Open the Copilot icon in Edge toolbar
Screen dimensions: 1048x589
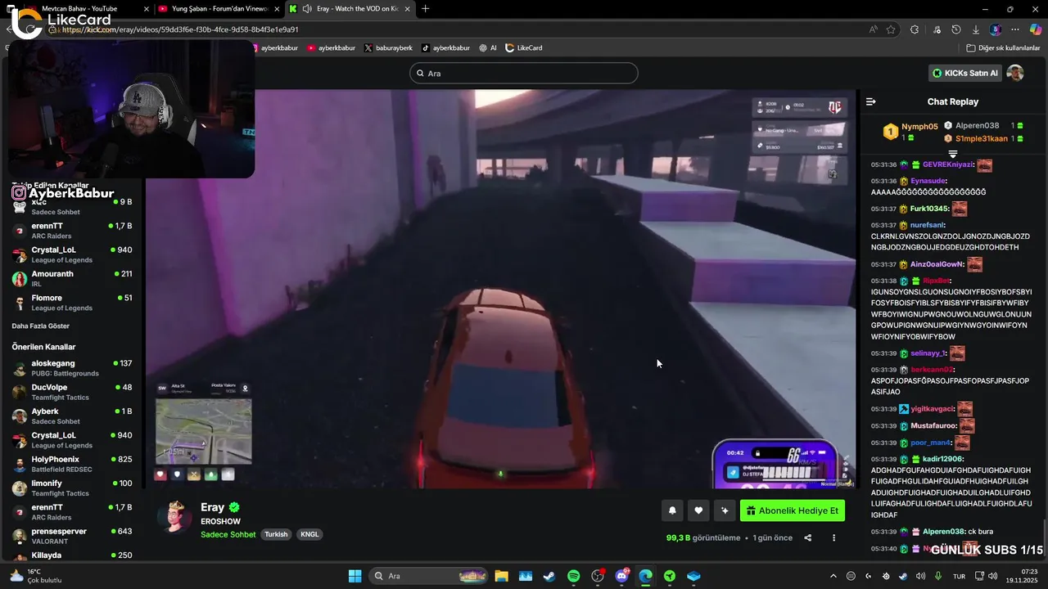pos(1036,29)
